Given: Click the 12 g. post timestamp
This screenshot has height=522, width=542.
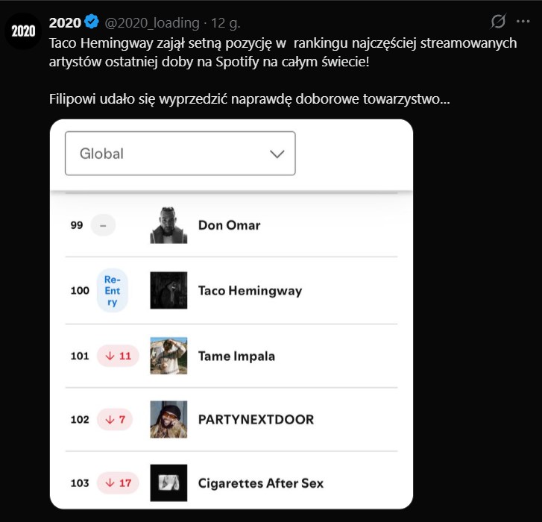Looking at the screenshot, I should point(224,22).
